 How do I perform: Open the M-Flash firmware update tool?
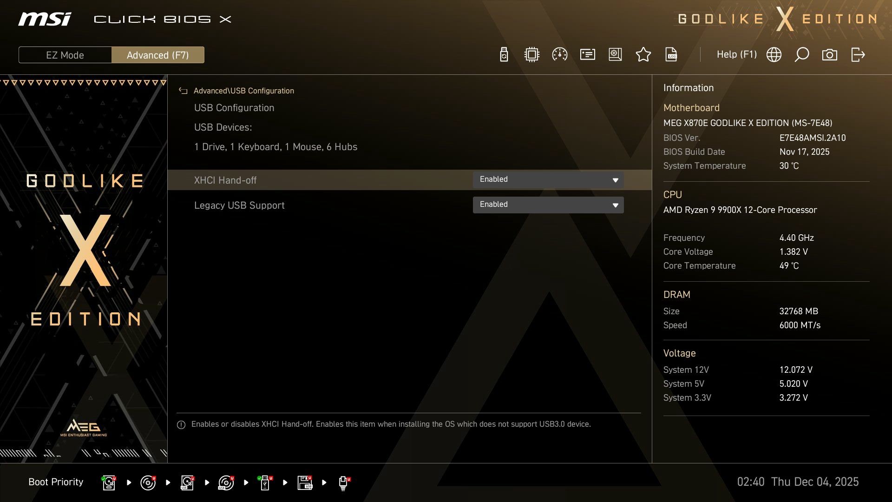coord(504,54)
